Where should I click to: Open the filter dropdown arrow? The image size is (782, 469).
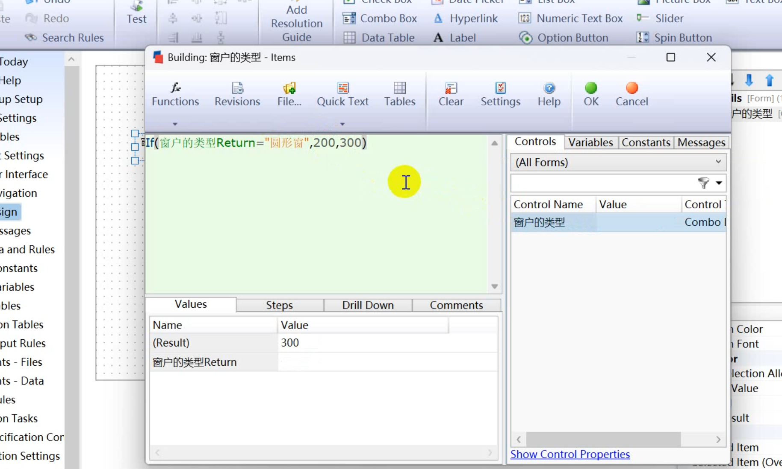pos(719,183)
